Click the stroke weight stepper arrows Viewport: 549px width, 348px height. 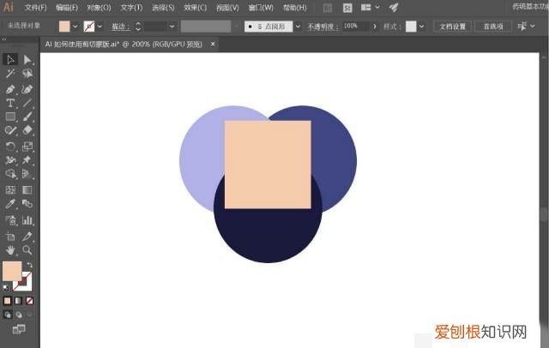(x=138, y=27)
